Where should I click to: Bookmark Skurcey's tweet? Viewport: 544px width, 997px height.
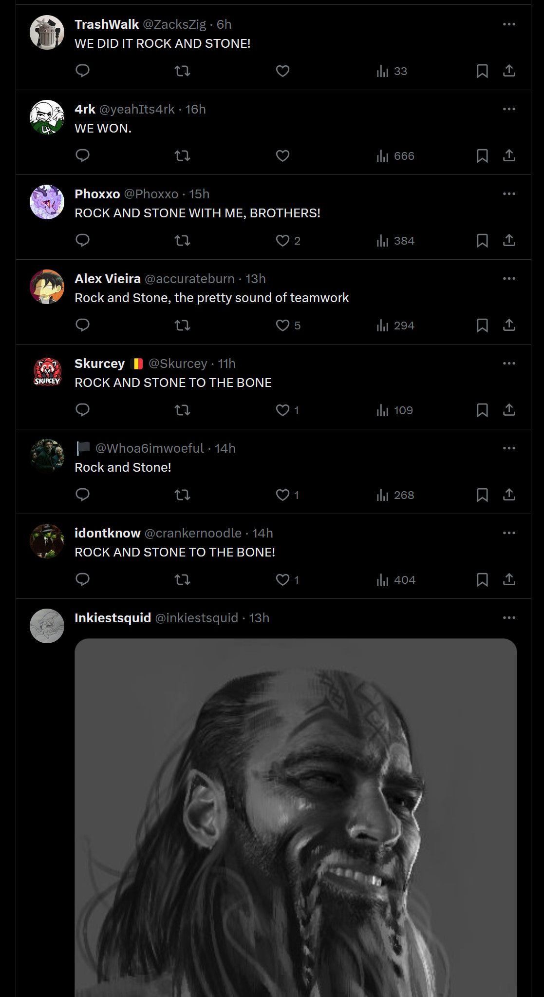[x=482, y=410]
